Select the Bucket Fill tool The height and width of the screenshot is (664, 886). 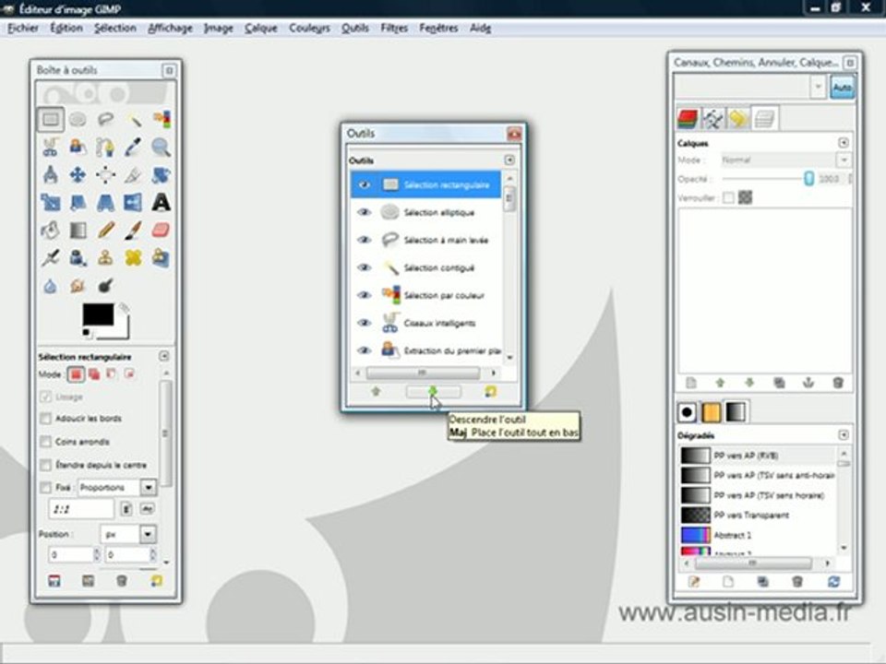click(x=51, y=230)
